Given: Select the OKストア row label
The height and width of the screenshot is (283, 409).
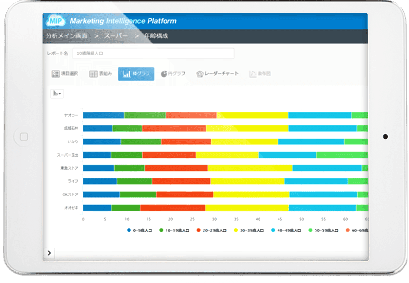Looking at the screenshot, I should [70, 195].
